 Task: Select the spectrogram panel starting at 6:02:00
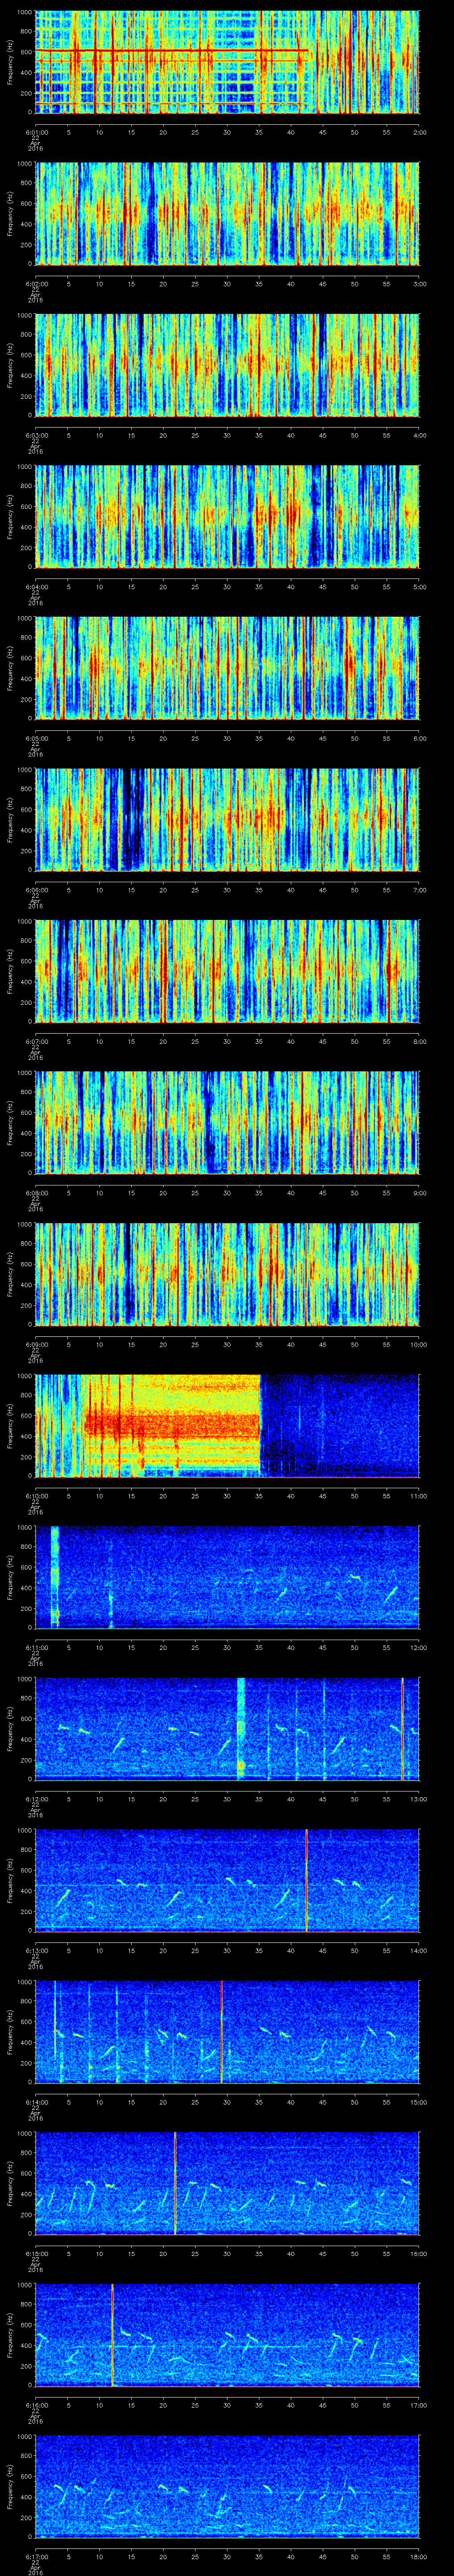[x=227, y=214]
